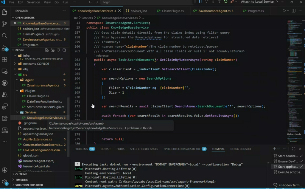Select the Start Azurite terminal entry

287,156
